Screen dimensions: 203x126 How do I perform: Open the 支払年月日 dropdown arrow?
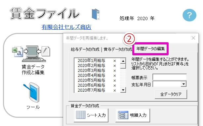click(183, 84)
